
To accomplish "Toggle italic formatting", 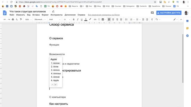I will [78, 19].
